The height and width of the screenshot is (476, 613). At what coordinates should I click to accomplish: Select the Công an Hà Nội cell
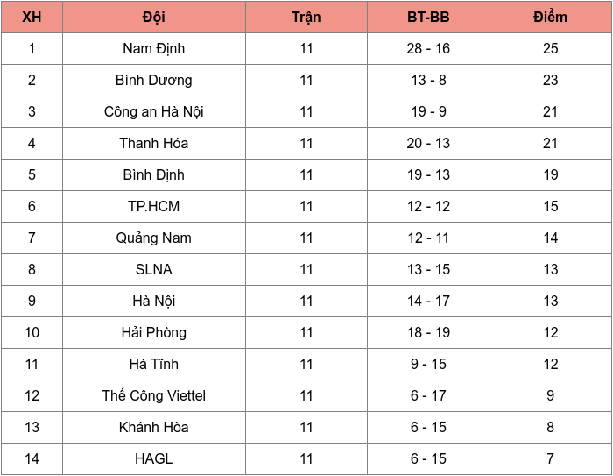pyautogui.click(x=154, y=111)
